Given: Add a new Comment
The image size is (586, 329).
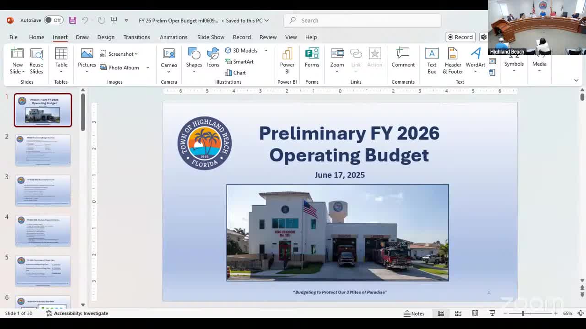Looking at the screenshot, I should pos(403,58).
